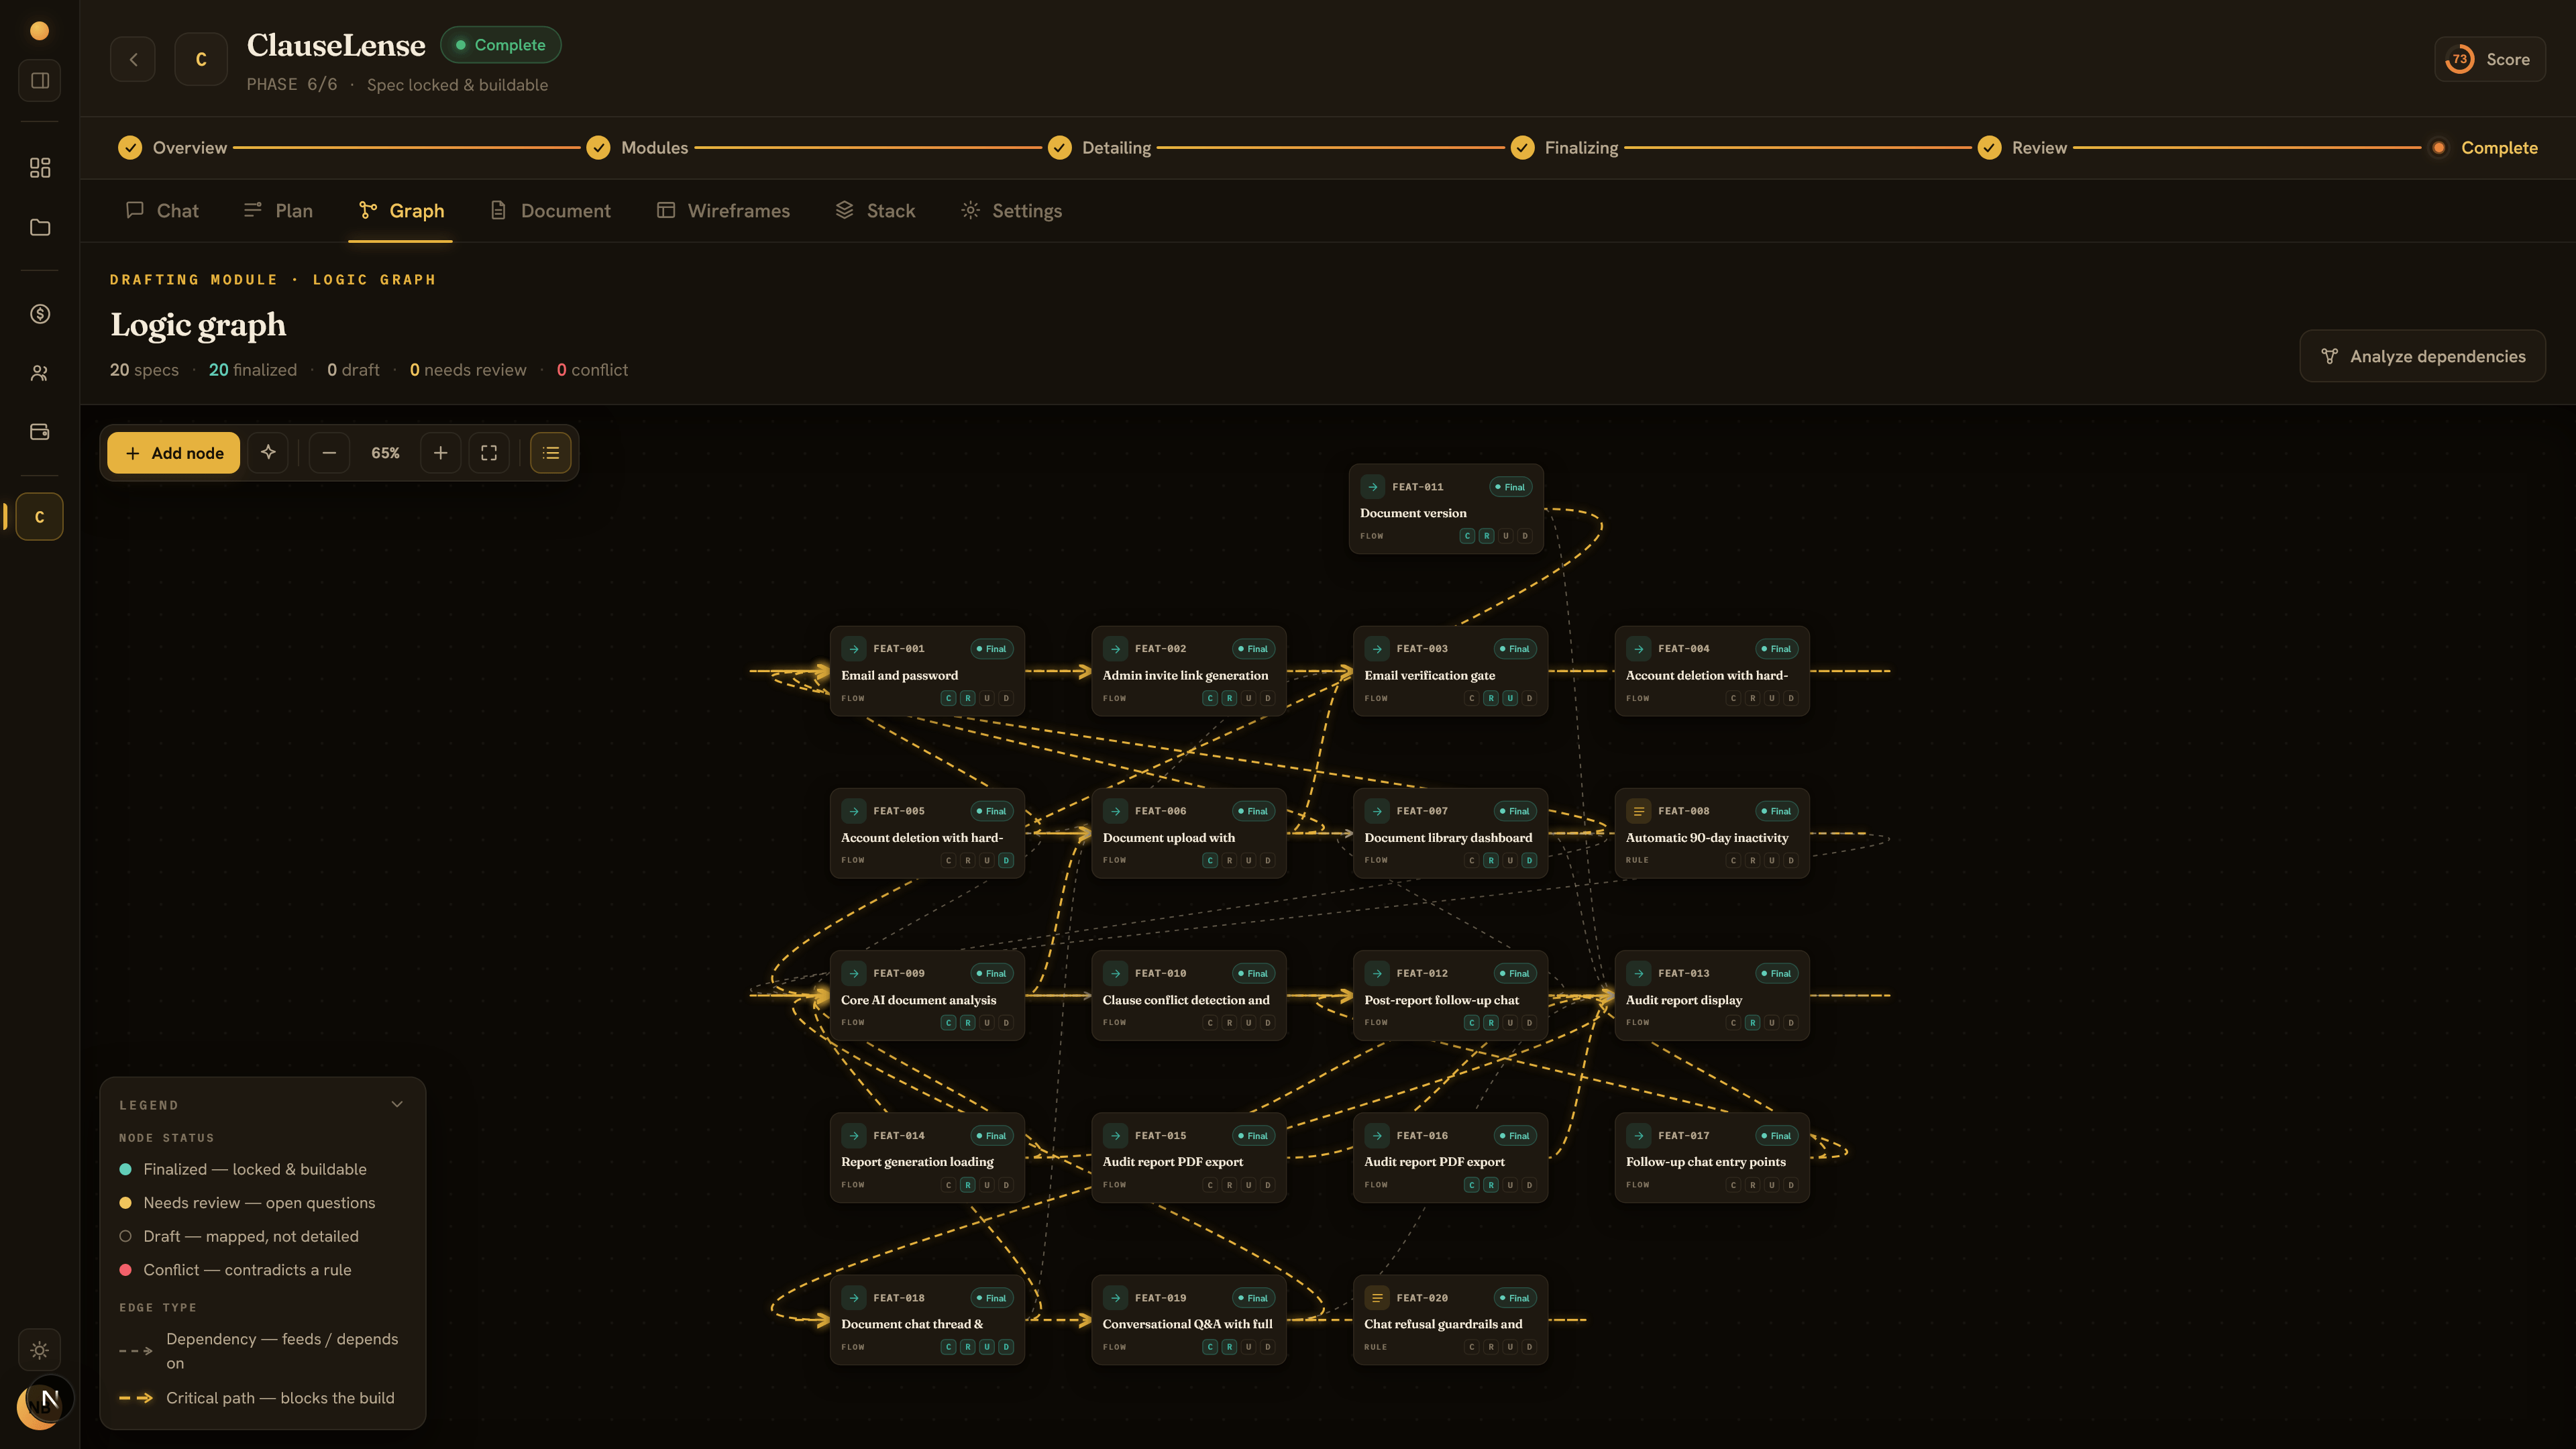
Task: Open the Wireframes tab
Action: (723, 210)
